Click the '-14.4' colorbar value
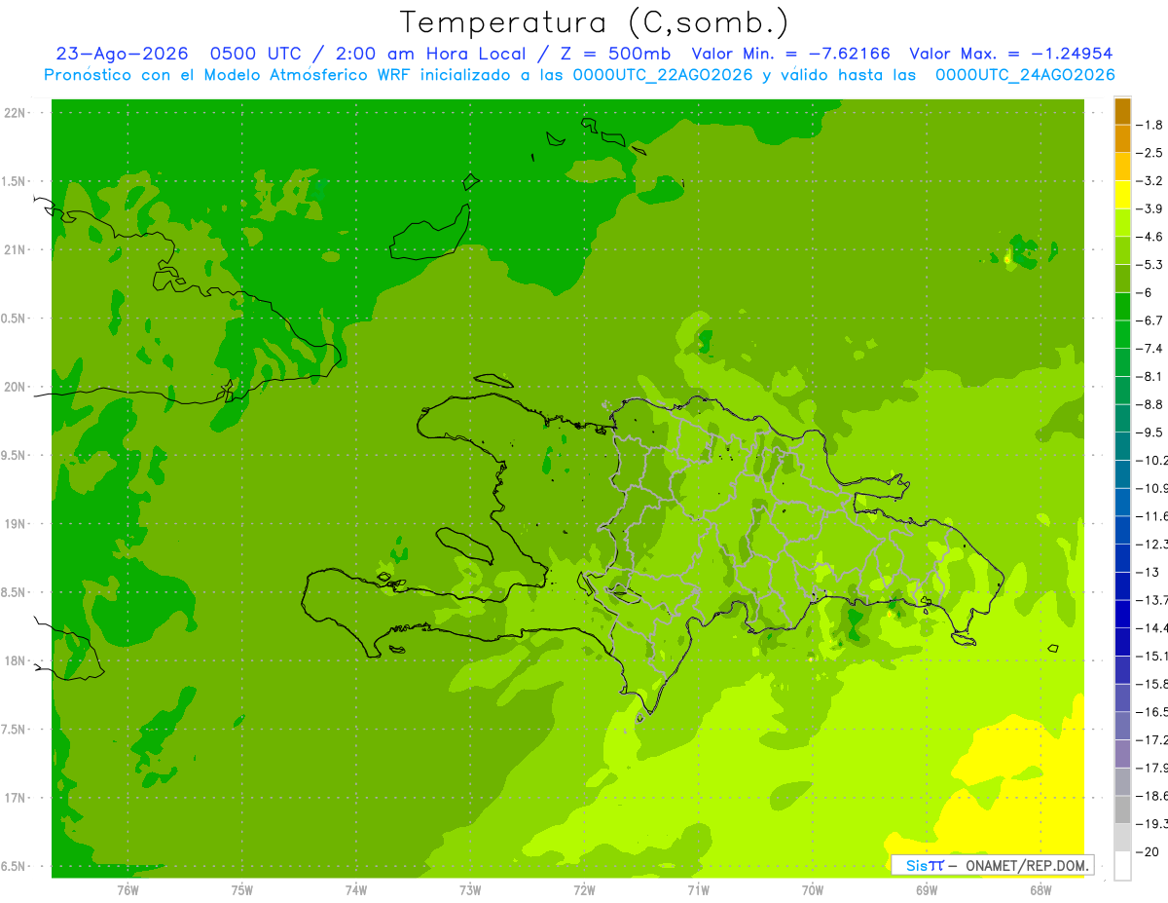 (x=1152, y=627)
